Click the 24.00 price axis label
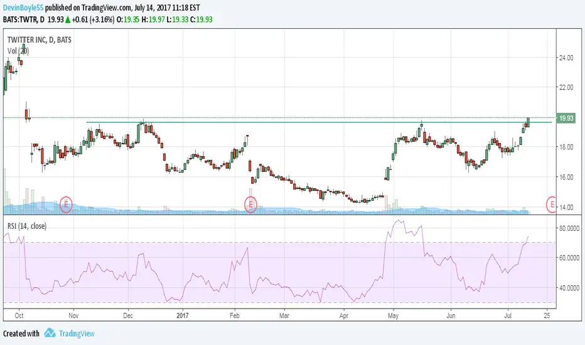Screen dimensions: 585x345 click(x=566, y=58)
